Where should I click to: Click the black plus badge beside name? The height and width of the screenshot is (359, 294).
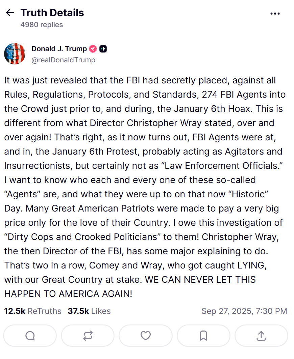click(x=103, y=49)
